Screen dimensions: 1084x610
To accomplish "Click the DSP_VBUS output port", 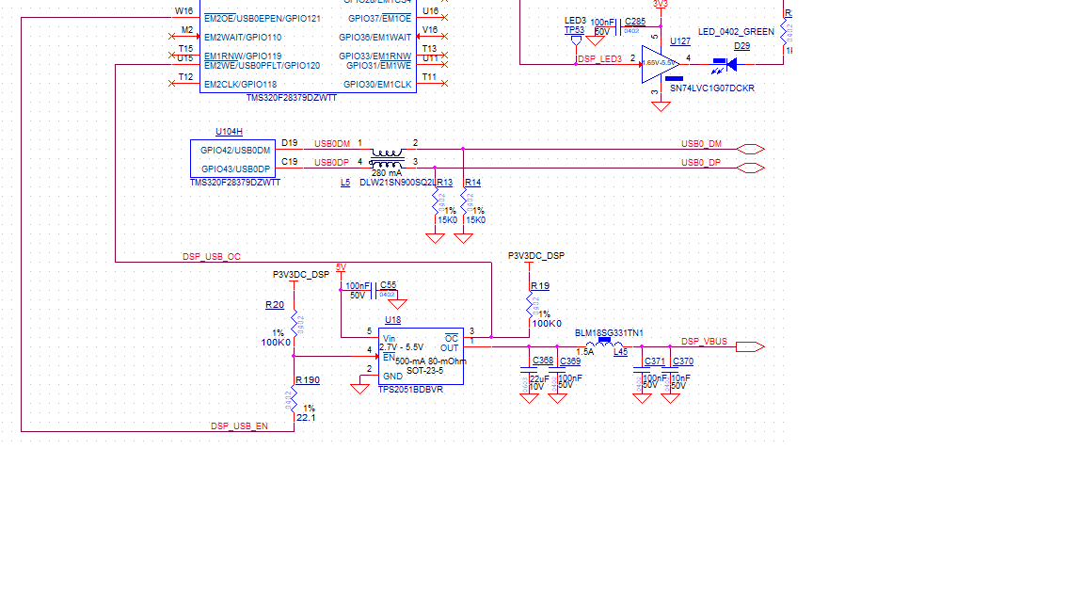I will [748, 345].
